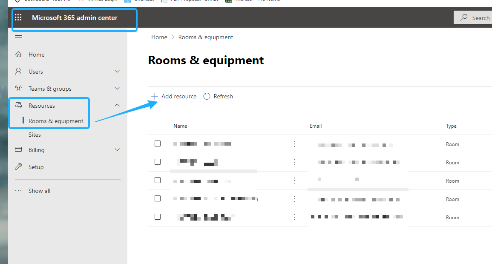The height and width of the screenshot is (264, 492).
Task: Expand the Users navigation chevron
Action: click(117, 71)
